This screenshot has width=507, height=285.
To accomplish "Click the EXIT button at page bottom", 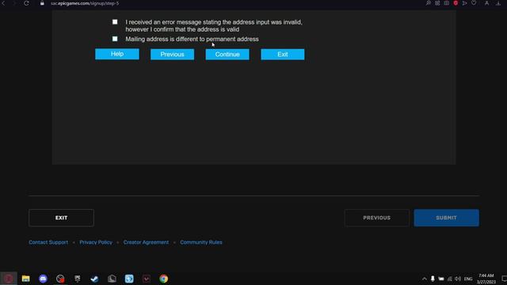I will click(x=62, y=218).
